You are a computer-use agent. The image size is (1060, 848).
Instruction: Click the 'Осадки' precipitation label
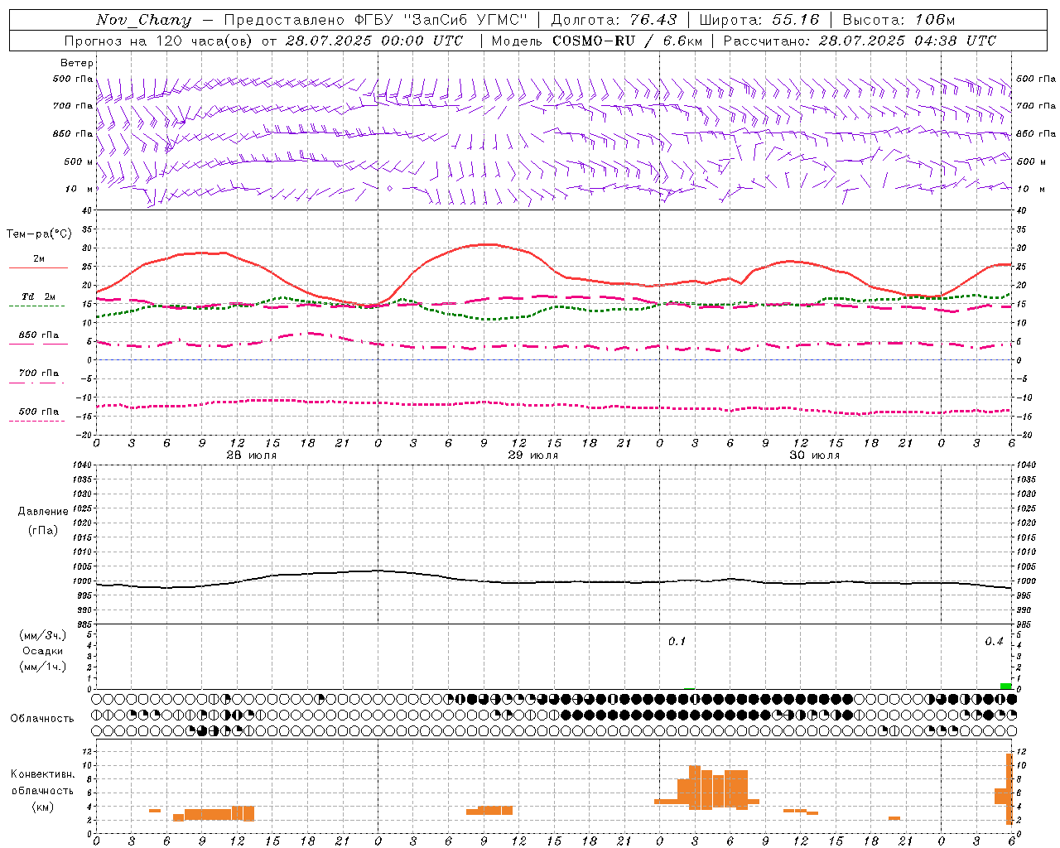[x=43, y=651]
